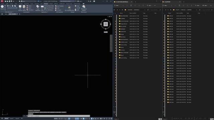Viewport: 214px width, 120px height.
Task: Sort by Name column in SUPPORT window
Action: (170, 13)
